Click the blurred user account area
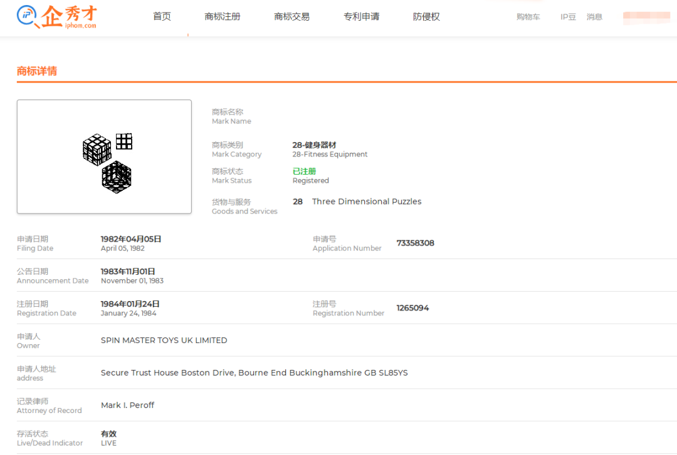This screenshot has width=677, height=455. tap(646, 18)
